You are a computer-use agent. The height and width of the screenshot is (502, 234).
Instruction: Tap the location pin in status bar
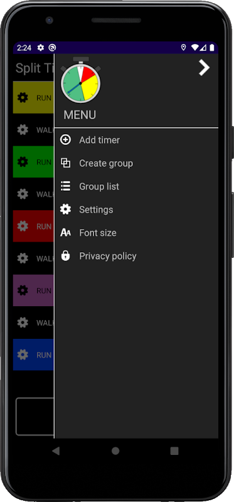[x=183, y=48]
